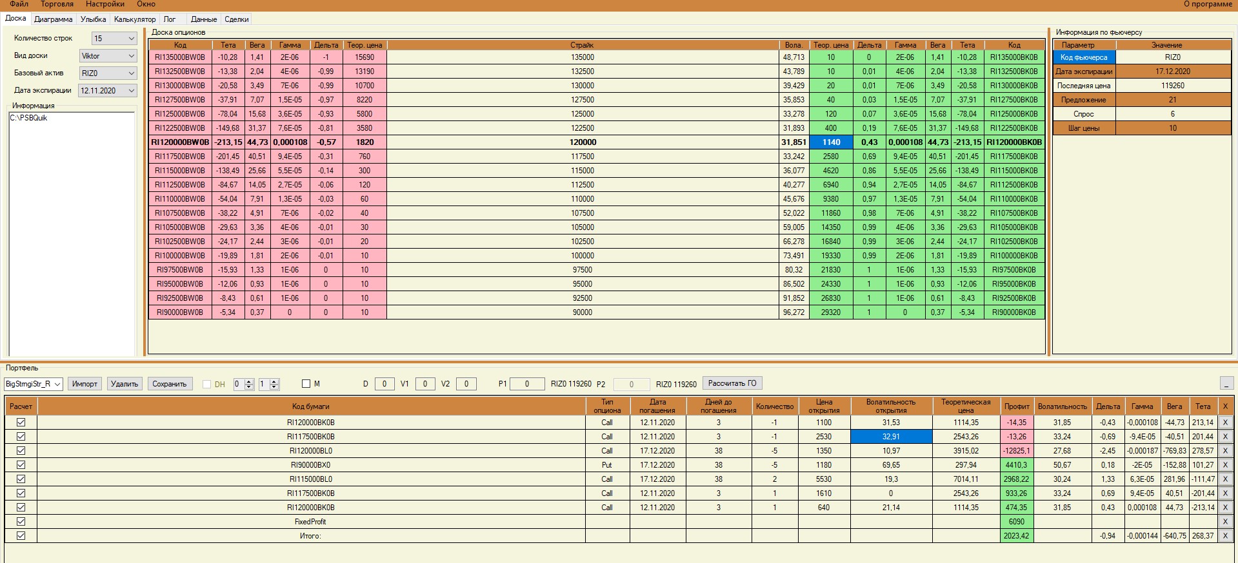Open the Торговля menu
Viewport: 1238px width, 563px height.
[57, 5]
